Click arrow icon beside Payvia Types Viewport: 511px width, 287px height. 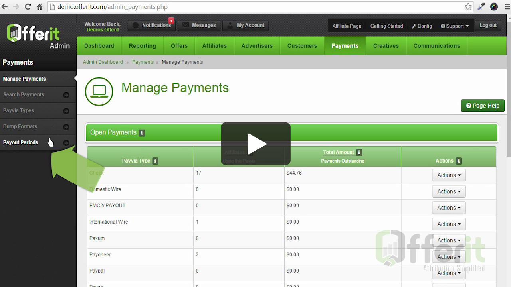coord(66,111)
